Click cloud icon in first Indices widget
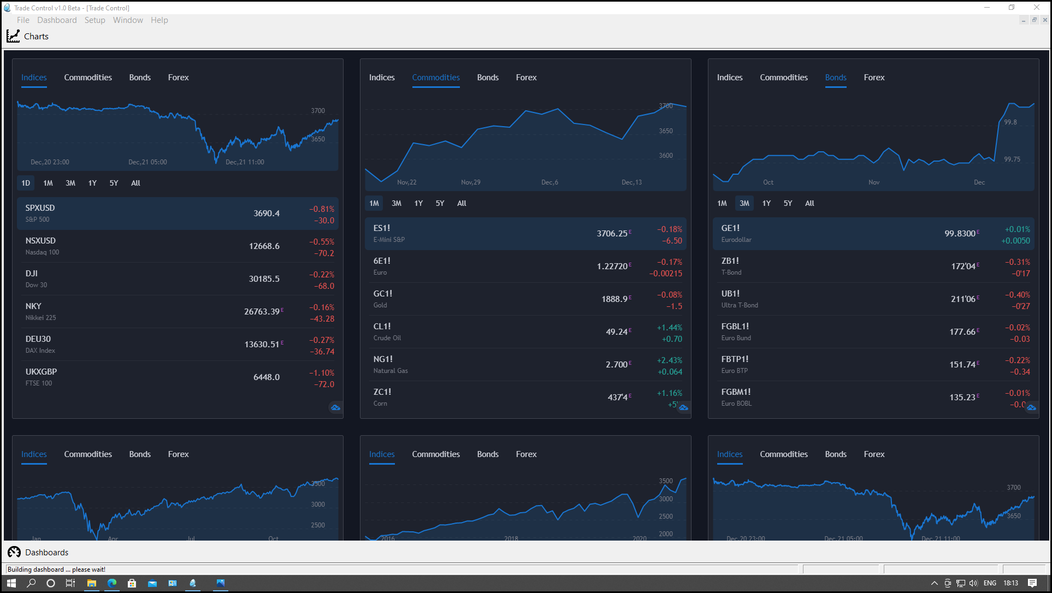 tap(335, 407)
